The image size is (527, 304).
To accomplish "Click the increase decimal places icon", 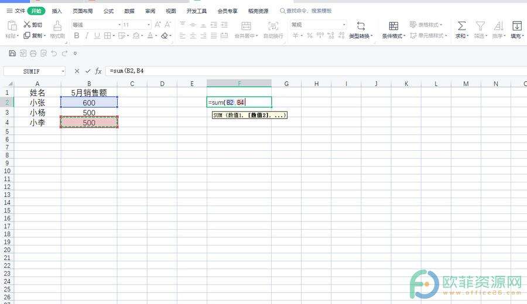I will tap(331, 35).
